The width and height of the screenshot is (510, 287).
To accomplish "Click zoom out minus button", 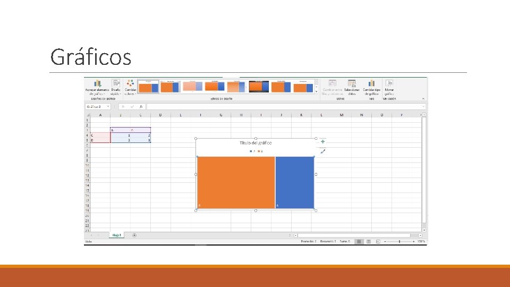I will click(x=385, y=241).
